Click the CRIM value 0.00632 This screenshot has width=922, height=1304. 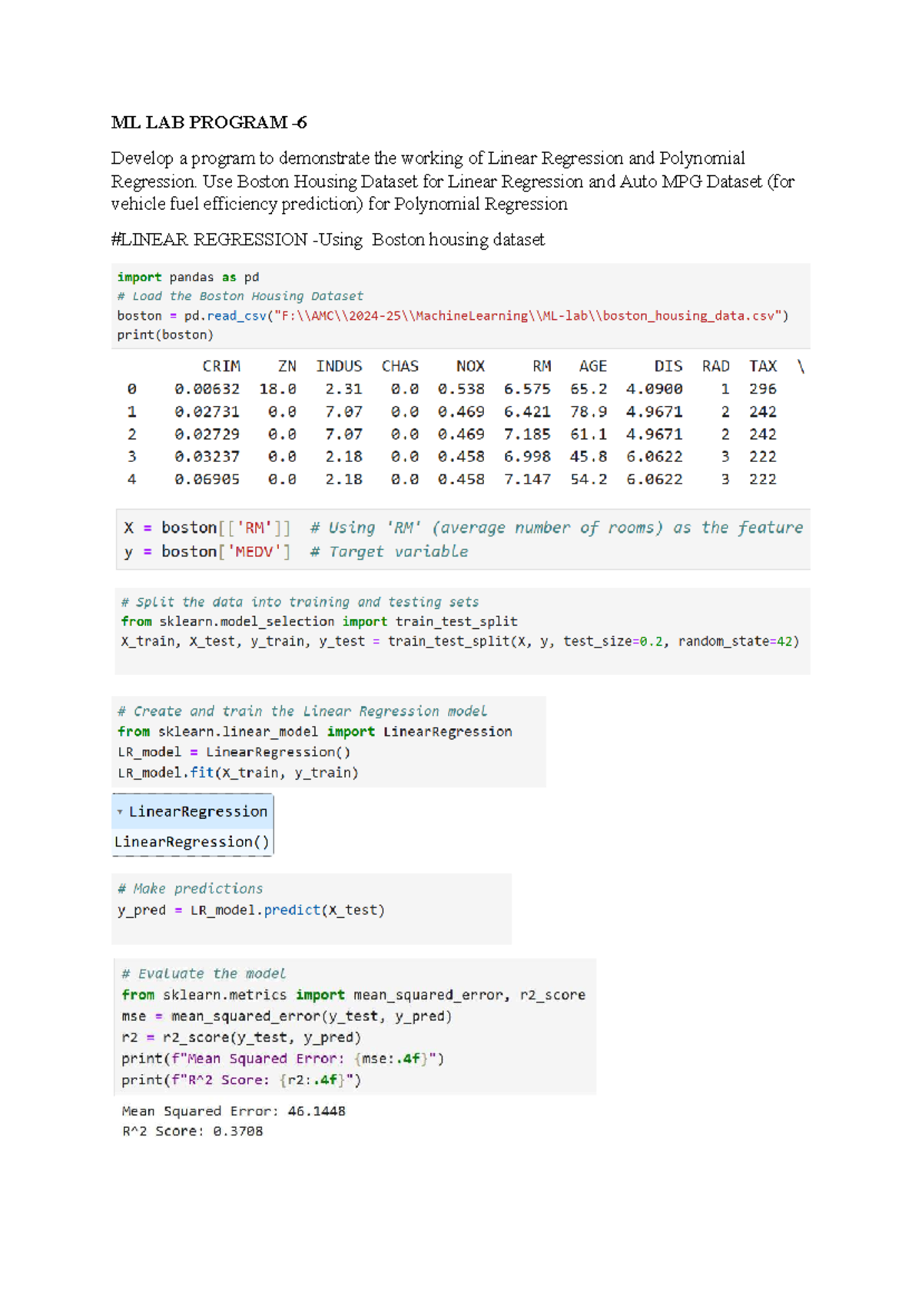coord(207,389)
